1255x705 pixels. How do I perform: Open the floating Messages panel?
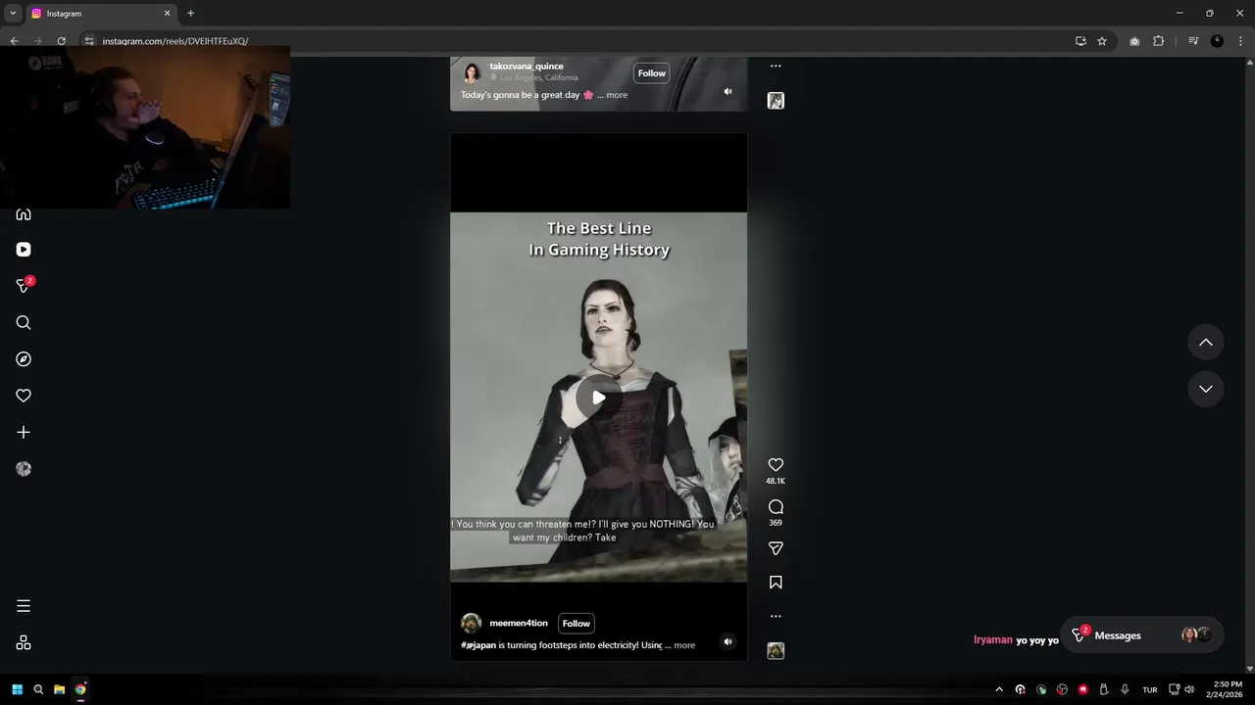point(1140,635)
